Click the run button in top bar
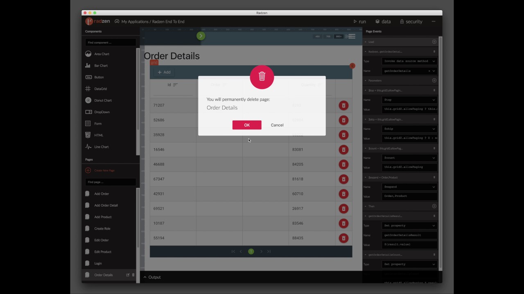The width and height of the screenshot is (524, 294). click(359, 22)
